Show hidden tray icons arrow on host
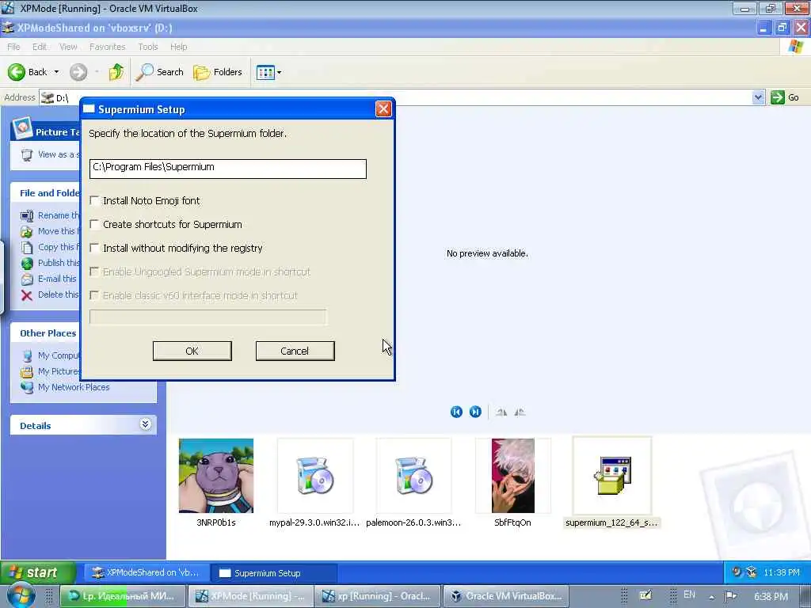Viewport: 811px width, 608px height. 712,597
